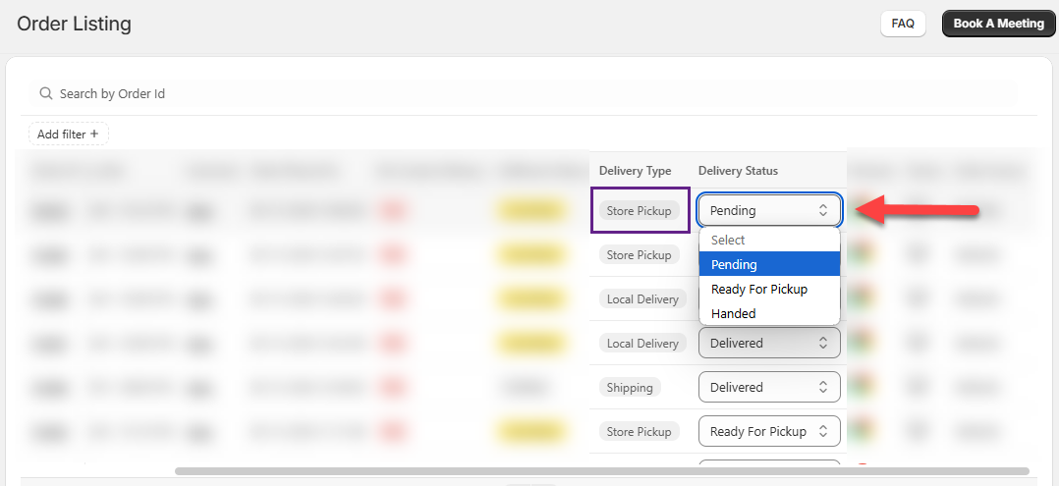Click the search magnifier icon
Viewport: 1059px width, 486px height.
point(45,94)
